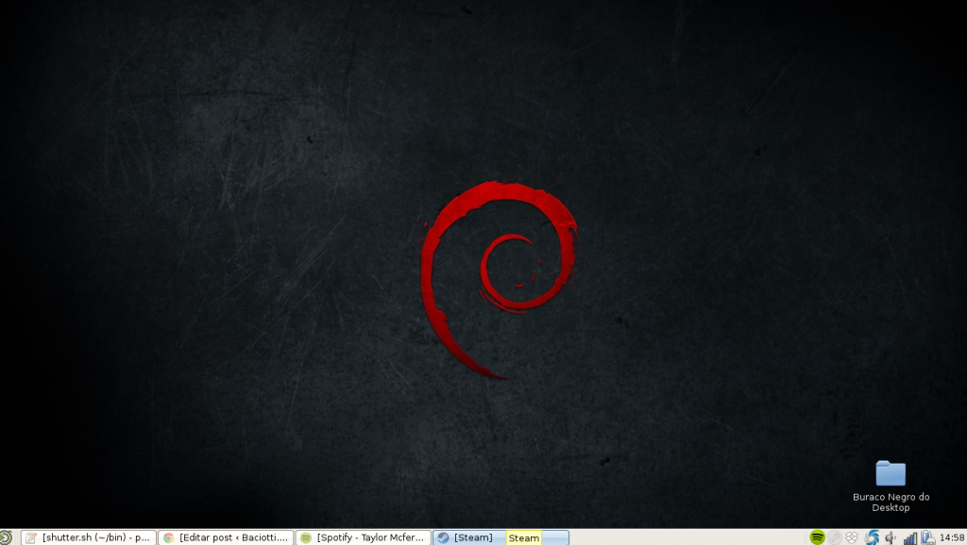Click the network signal bars icon
This screenshot has height=545, width=967.
(910, 538)
